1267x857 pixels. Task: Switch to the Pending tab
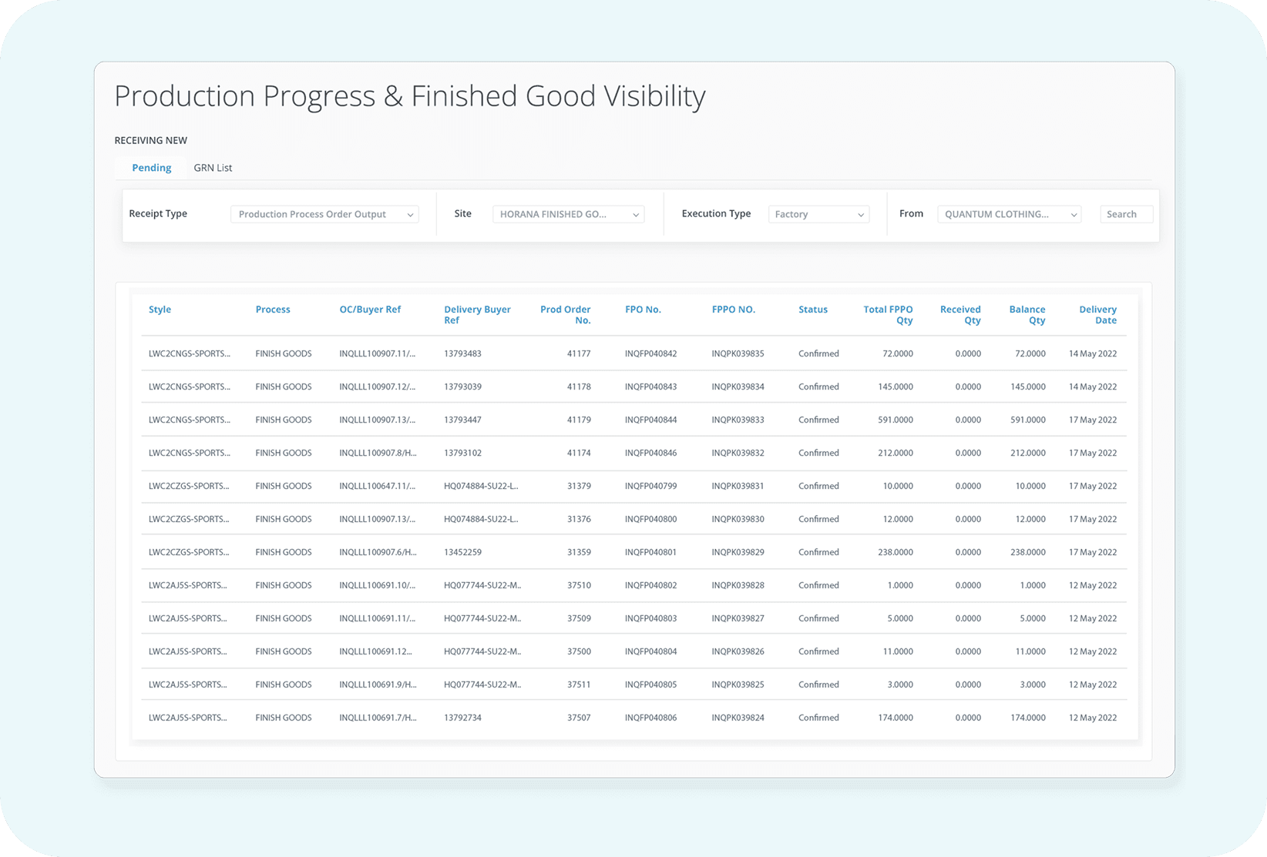pos(151,168)
